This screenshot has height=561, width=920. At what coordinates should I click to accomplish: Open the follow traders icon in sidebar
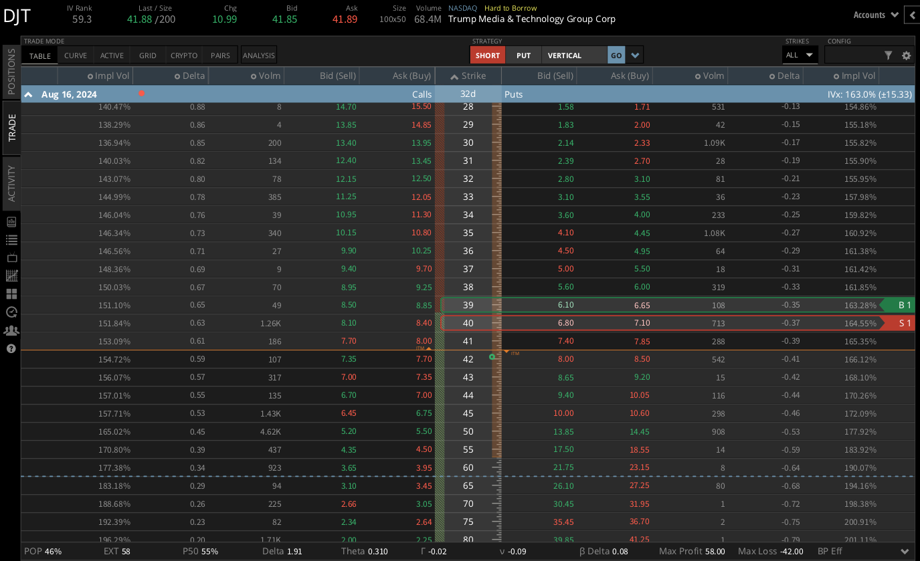click(x=10, y=330)
